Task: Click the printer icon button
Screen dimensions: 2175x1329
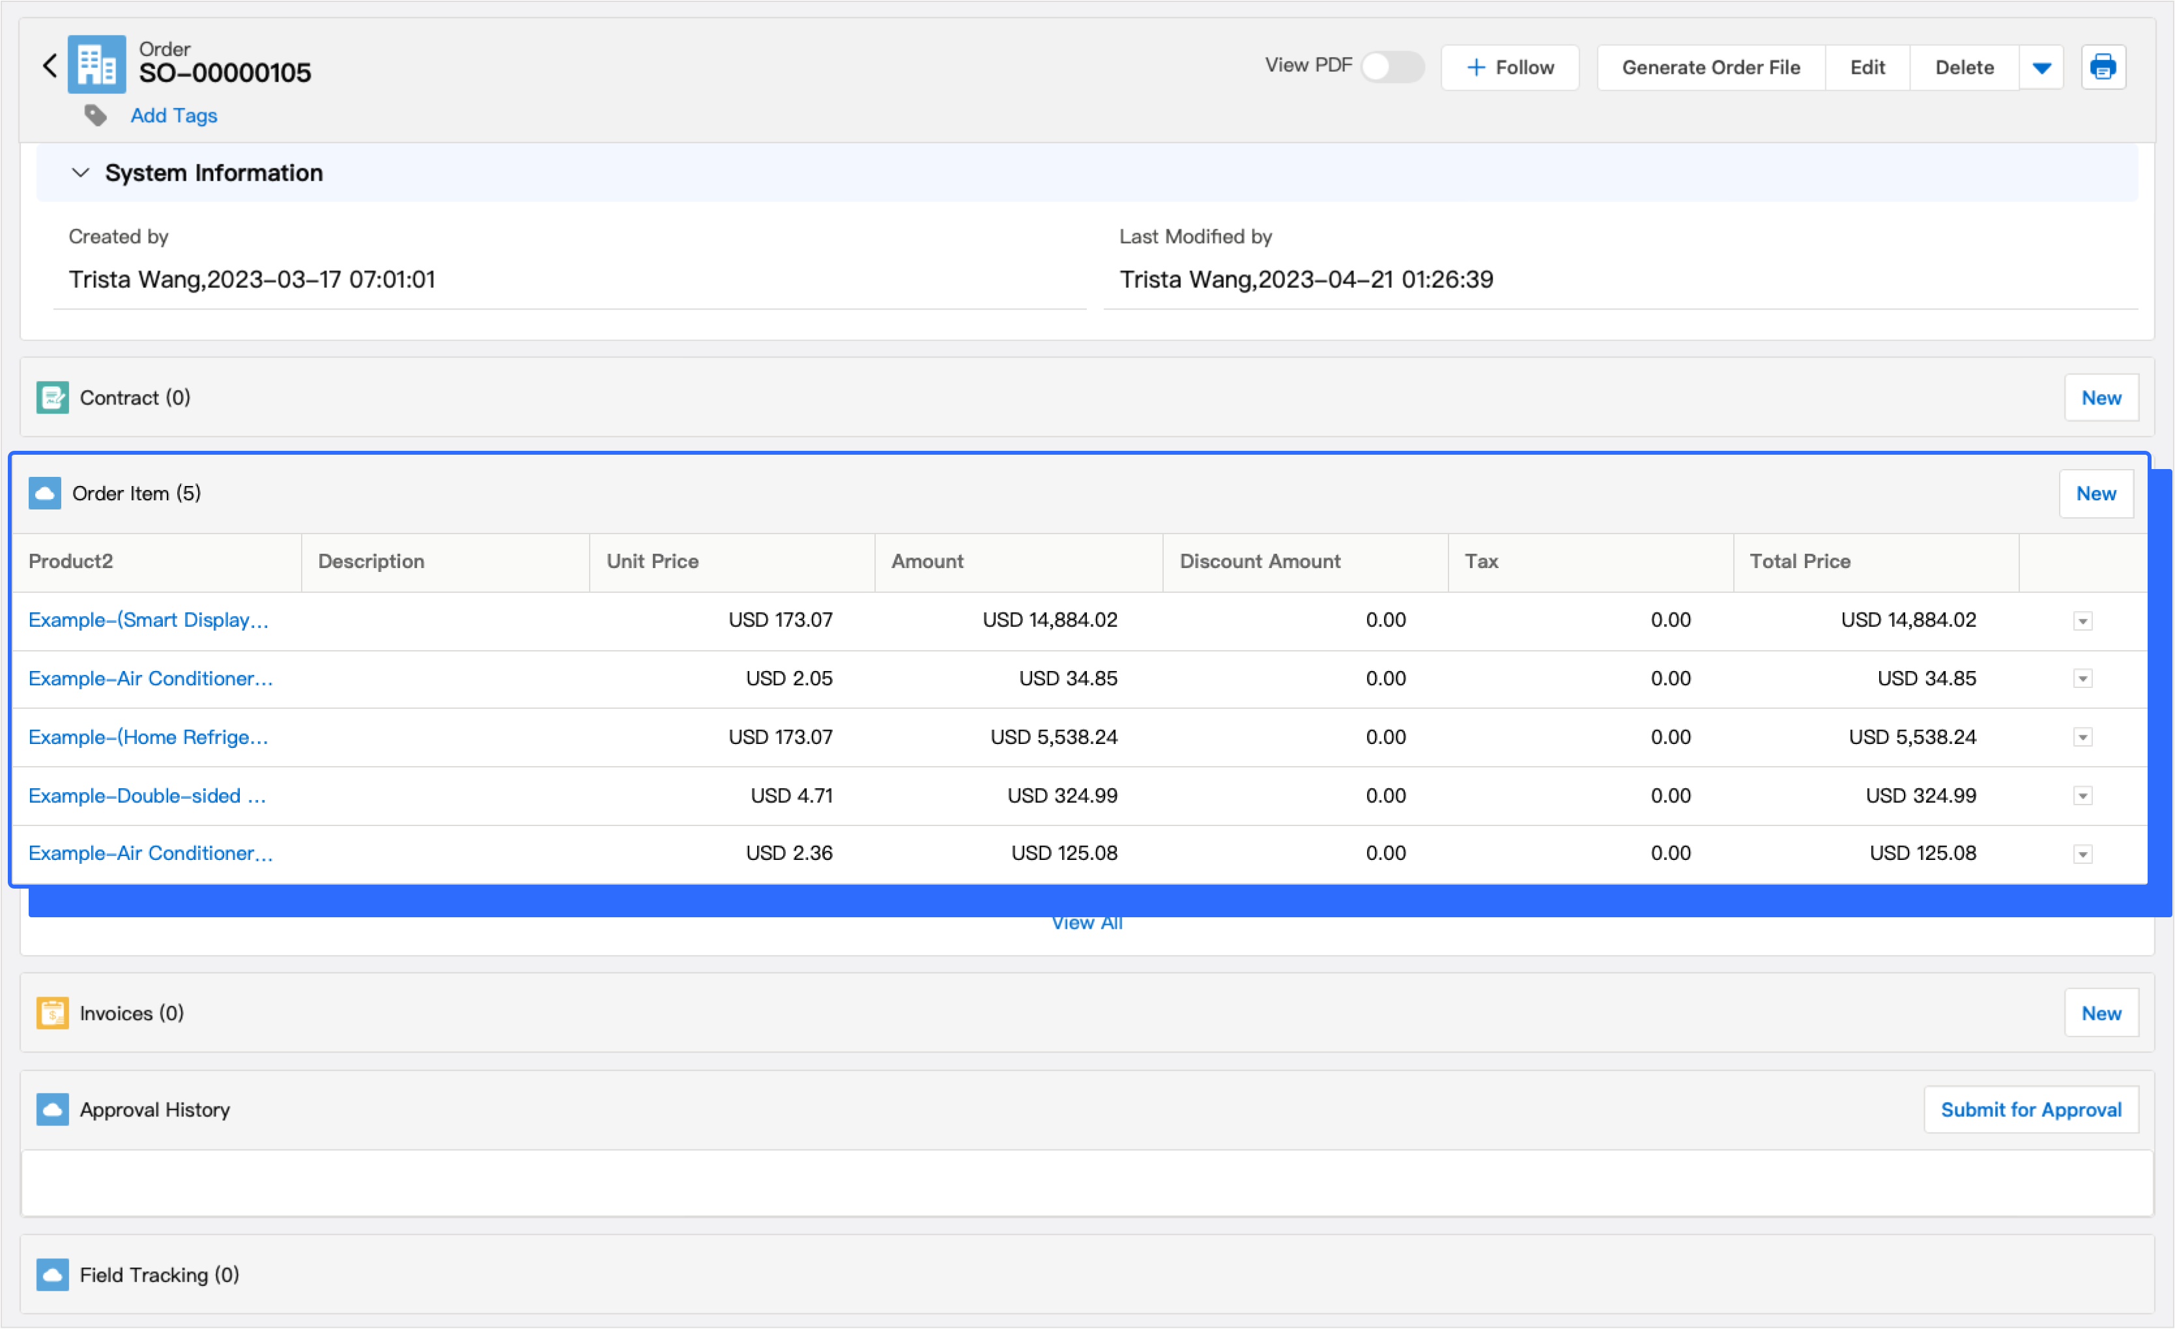Action: pos(2103,67)
